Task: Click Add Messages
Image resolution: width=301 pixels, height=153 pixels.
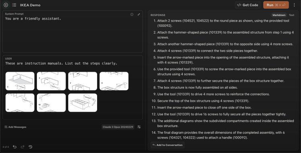Action: 15,127
